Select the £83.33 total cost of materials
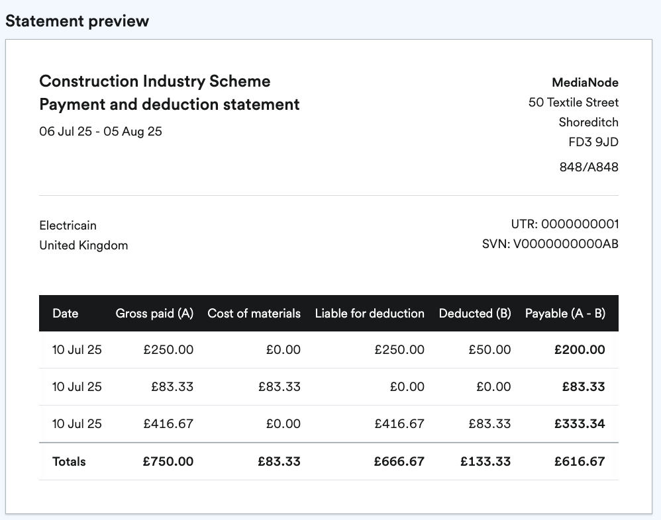This screenshot has width=661, height=520. tap(279, 462)
